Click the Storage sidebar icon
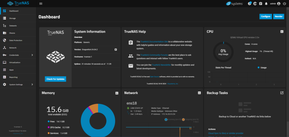The width and height of the screenshot is (289, 137). pyautogui.click(x=5, y=18)
